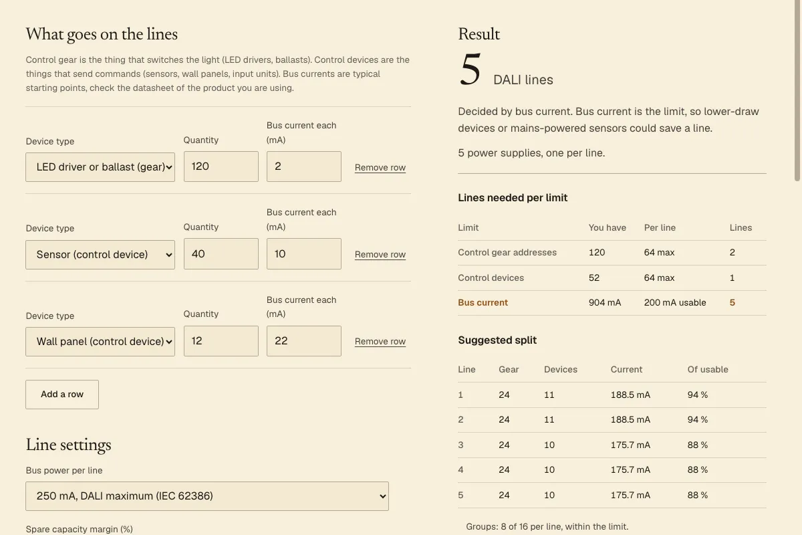Click the 'Per line' column header
The image size is (802, 535).
(660, 228)
